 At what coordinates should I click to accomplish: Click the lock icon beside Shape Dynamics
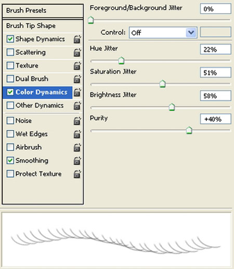[x=77, y=39]
